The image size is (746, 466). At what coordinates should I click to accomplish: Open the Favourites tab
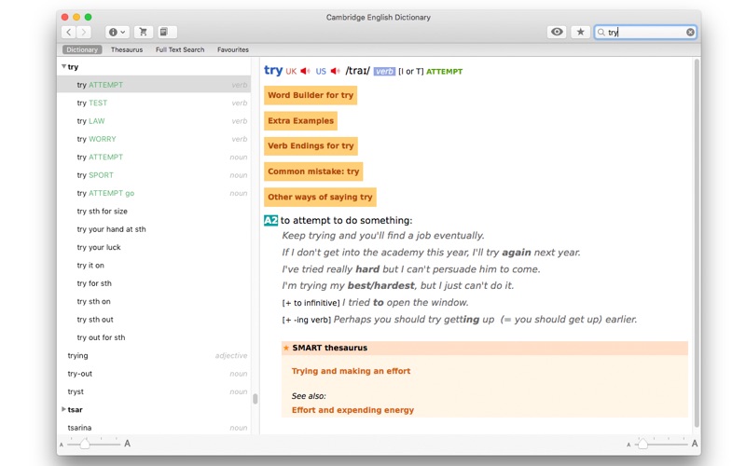(232, 49)
